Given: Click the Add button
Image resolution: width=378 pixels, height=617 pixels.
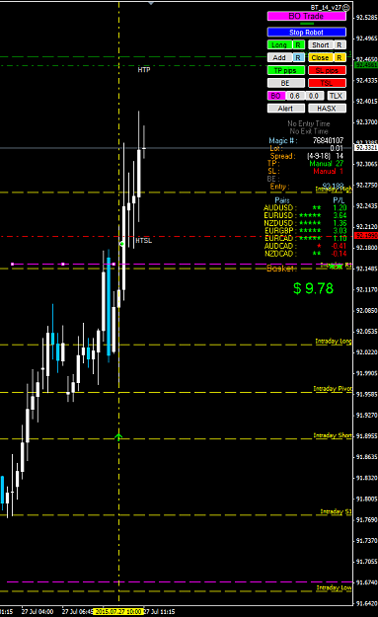Looking at the screenshot, I should (279, 57).
